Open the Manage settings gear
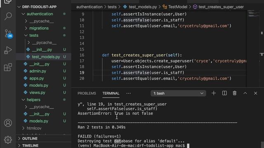The image size is (264, 148). click(x=8, y=140)
